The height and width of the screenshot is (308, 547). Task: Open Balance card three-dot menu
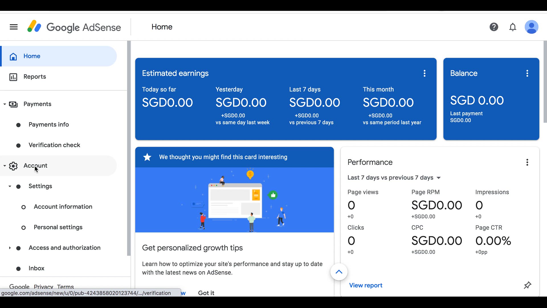[527, 73]
